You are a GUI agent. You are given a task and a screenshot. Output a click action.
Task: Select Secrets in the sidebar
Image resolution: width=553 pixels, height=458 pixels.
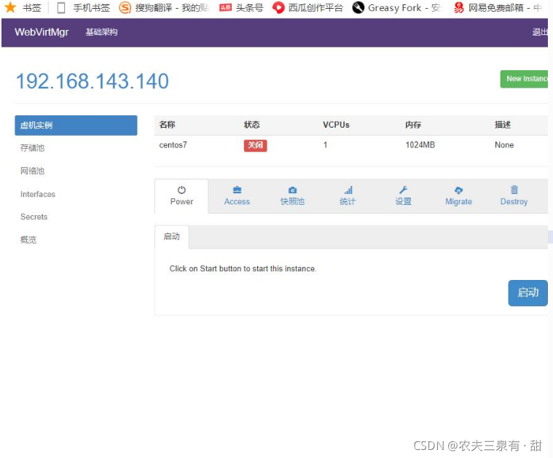[x=34, y=217]
